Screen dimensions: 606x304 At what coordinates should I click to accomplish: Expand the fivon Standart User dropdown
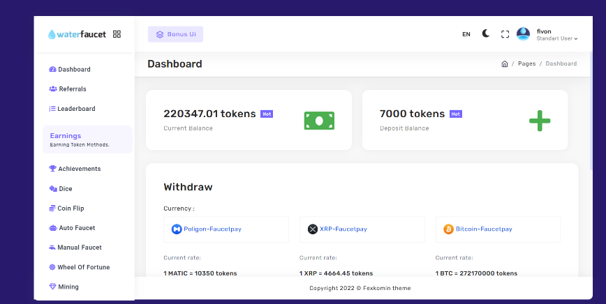click(x=556, y=35)
